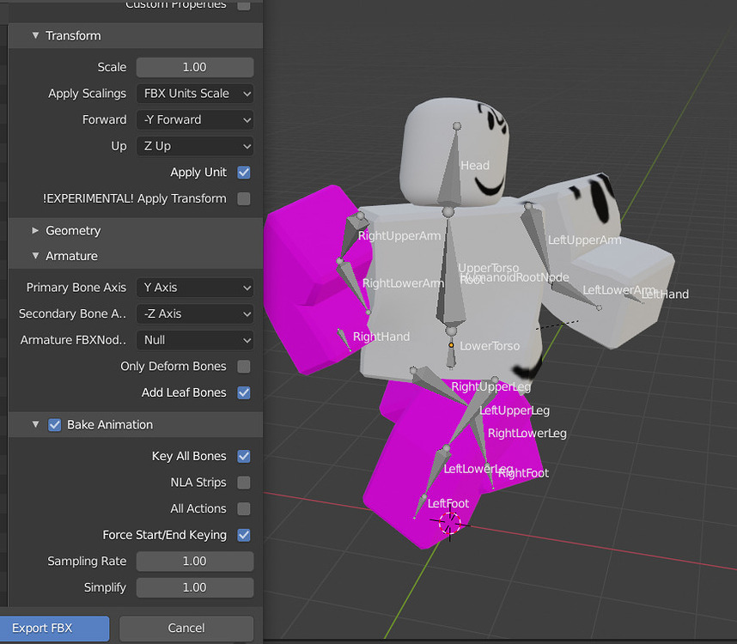The height and width of the screenshot is (644, 737).
Task: Expand the Geometry section
Action: pyautogui.click(x=35, y=231)
